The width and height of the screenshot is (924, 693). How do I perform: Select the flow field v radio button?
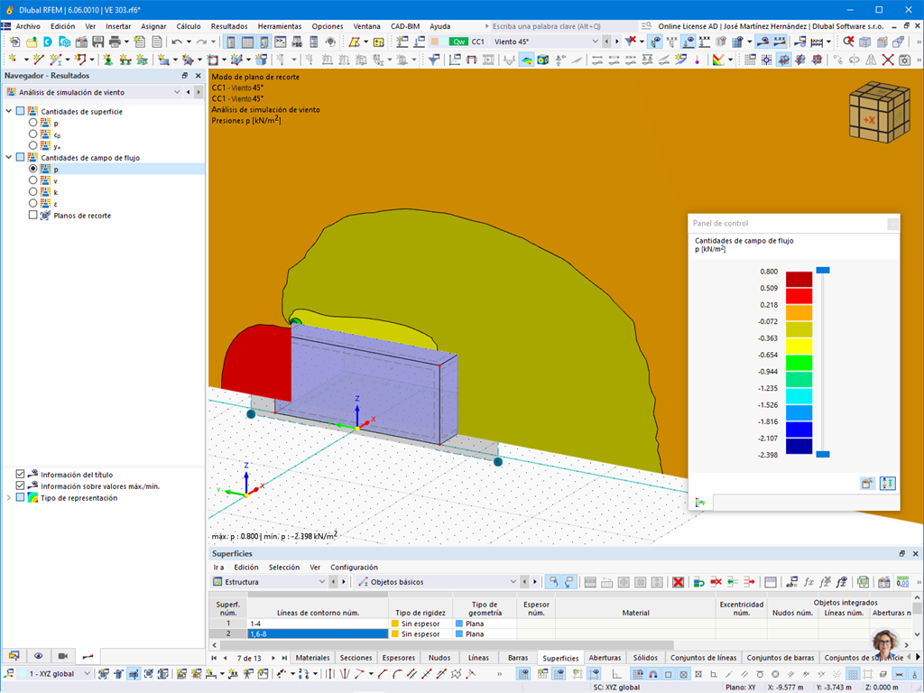(x=33, y=180)
